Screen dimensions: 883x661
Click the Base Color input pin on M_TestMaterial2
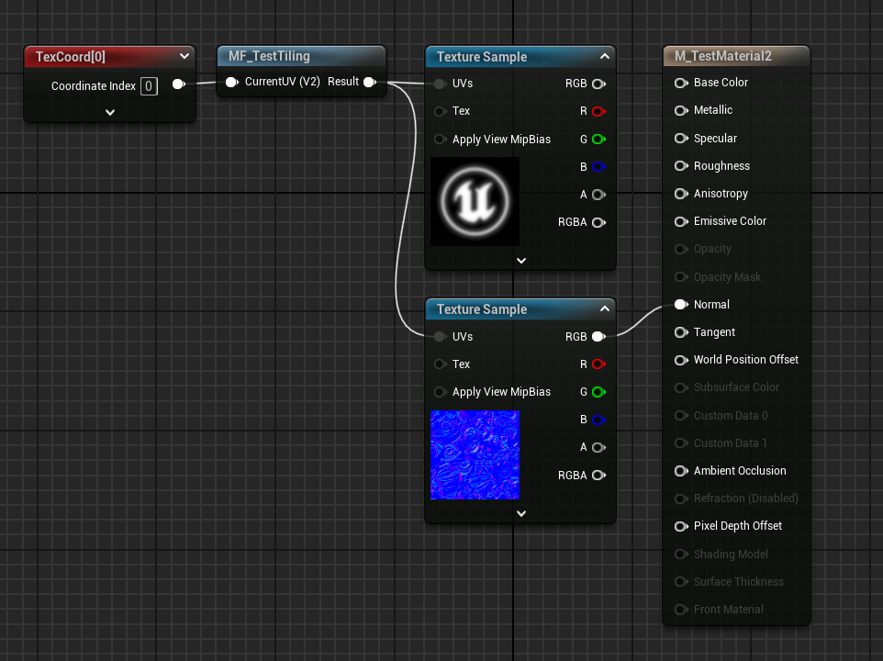[681, 83]
